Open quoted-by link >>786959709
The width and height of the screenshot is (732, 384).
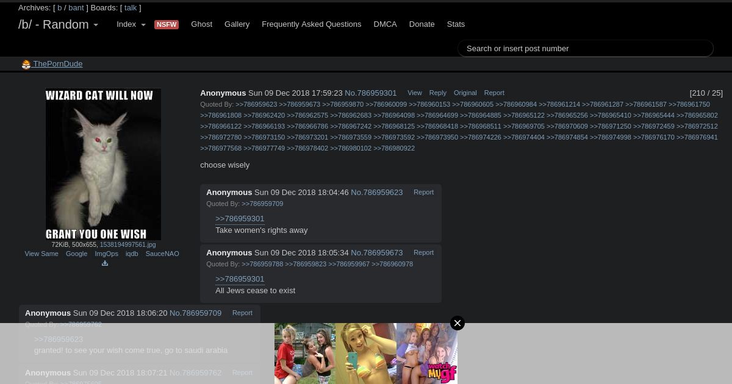point(262,204)
